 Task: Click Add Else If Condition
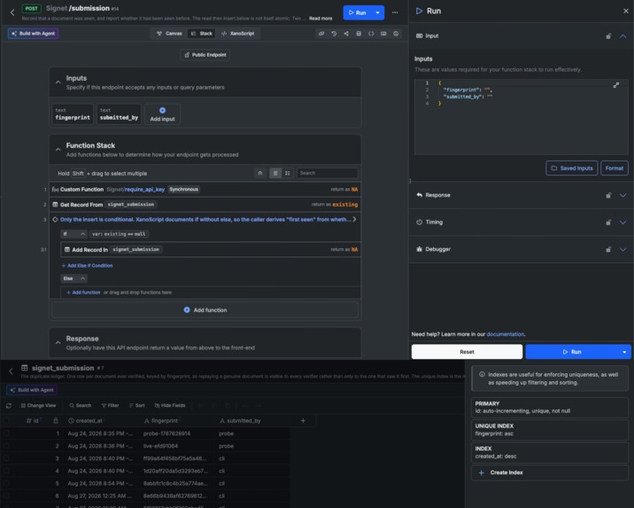pos(88,266)
